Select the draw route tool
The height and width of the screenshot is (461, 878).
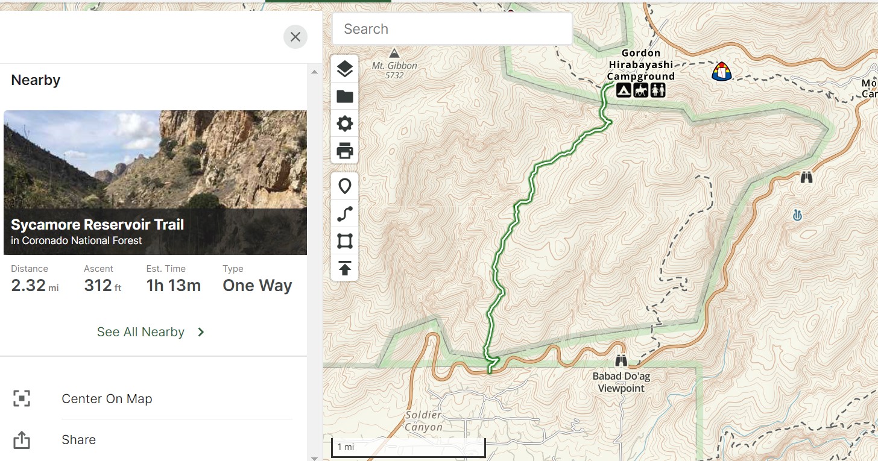pos(344,214)
